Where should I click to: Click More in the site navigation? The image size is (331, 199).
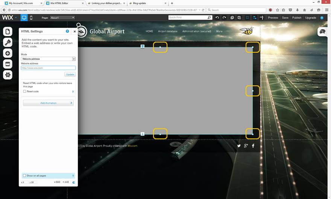pyautogui.click(x=219, y=31)
